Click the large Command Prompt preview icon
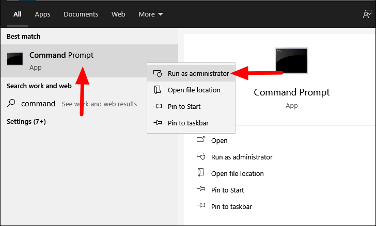This screenshot has width=376, height=226. 291,60
